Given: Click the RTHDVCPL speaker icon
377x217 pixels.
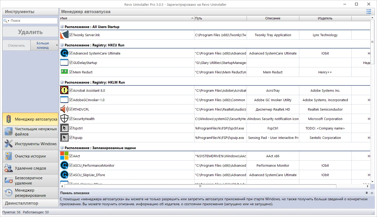Looking at the screenshot, I should tap(64, 109).
